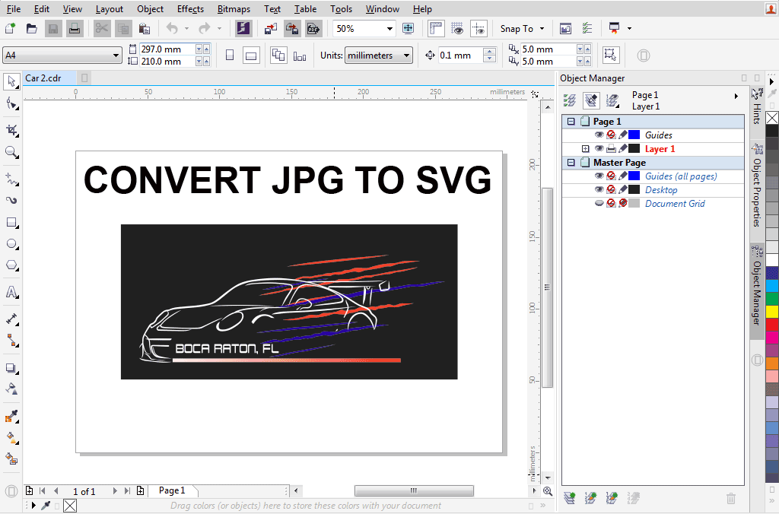
Task: Click the Desktop layer in Master Page
Action: point(660,190)
